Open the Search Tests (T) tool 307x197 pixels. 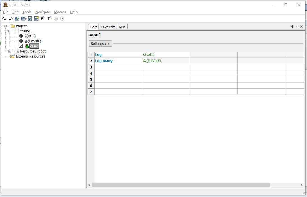50,19
